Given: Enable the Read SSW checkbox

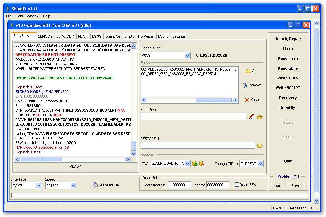Looking at the screenshot, I should [237, 185].
